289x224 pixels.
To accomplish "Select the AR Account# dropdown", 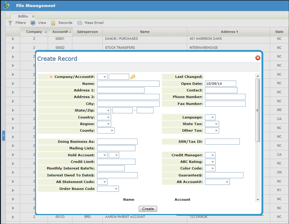I will click(x=217, y=182).
